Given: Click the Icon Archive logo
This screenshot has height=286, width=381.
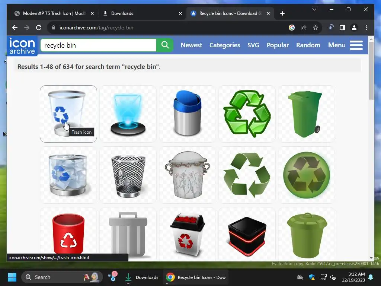Looking at the screenshot, I should [x=22, y=46].
